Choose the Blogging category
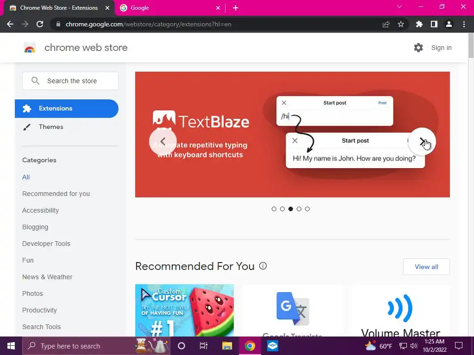The image size is (474, 355). (35, 227)
